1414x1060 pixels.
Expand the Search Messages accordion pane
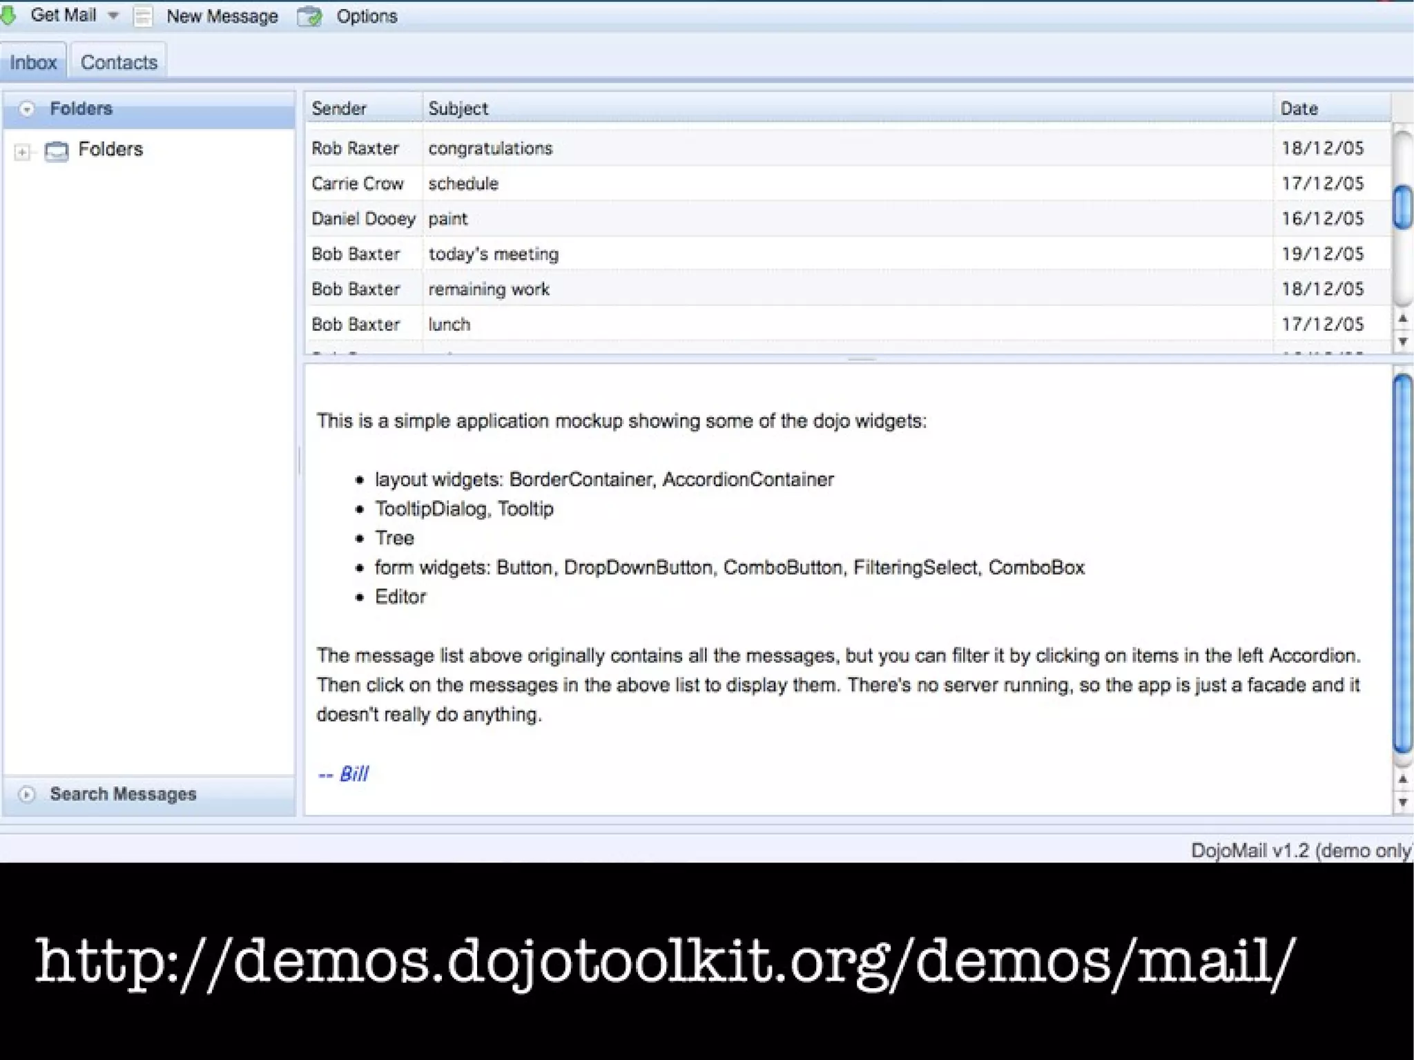coord(123,794)
